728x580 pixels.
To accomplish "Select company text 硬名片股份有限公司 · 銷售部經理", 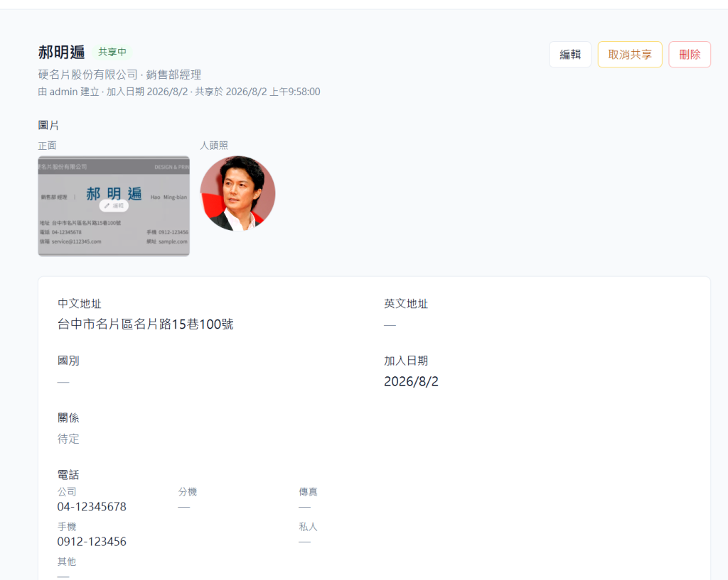I will [x=119, y=75].
